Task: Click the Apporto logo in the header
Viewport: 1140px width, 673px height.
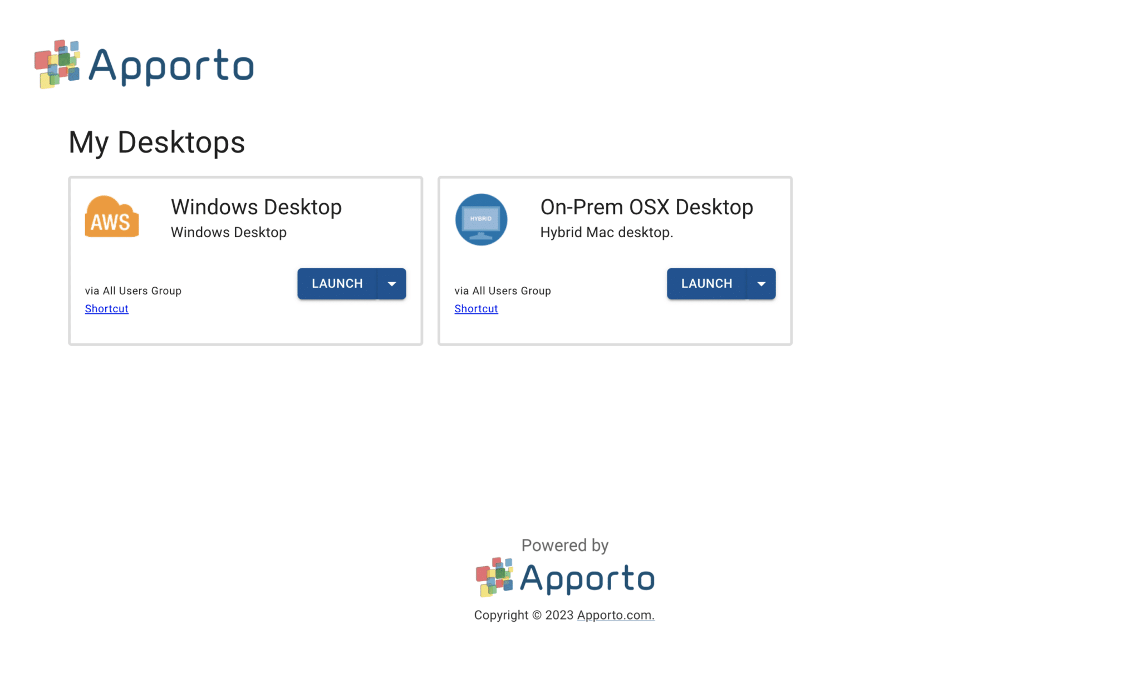Action: [x=144, y=63]
